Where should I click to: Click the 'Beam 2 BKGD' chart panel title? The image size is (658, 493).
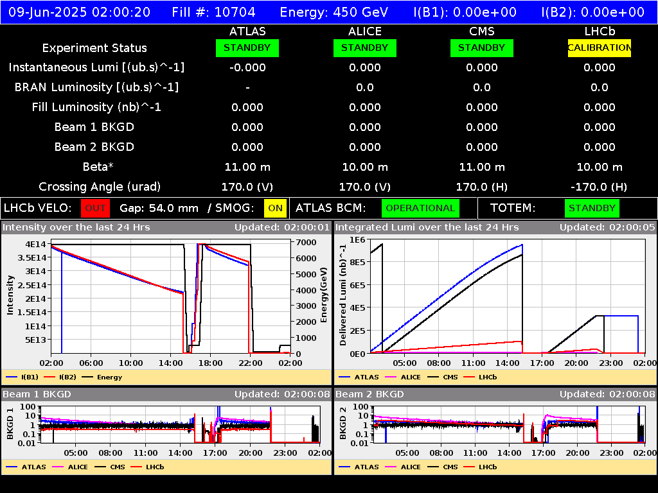[x=369, y=395]
